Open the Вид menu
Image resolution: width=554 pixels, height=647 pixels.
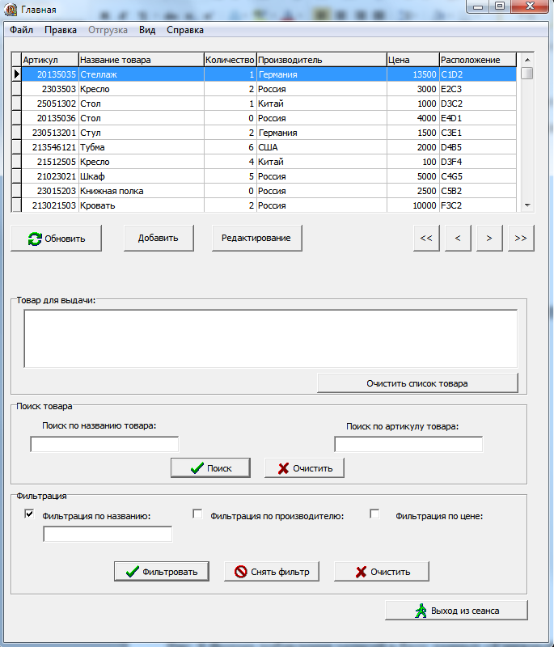pos(147,30)
